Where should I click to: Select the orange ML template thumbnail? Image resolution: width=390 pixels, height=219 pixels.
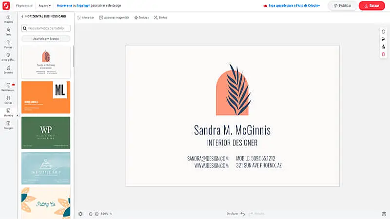[x=46, y=97]
